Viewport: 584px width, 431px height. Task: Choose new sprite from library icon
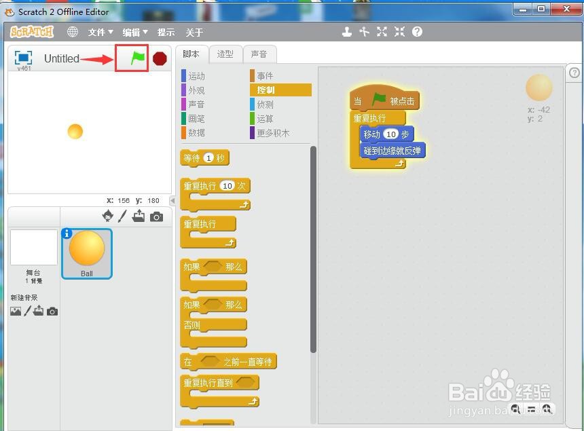tap(108, 216)
